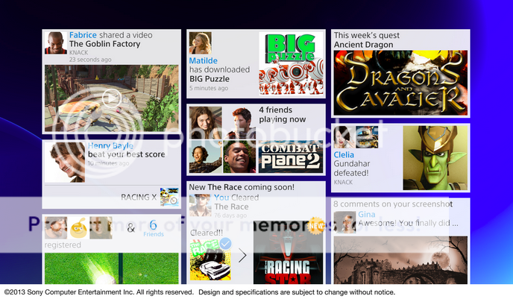Click the right chevron next to The Race
Screen dimensions: 513x299
coord(242,256)
